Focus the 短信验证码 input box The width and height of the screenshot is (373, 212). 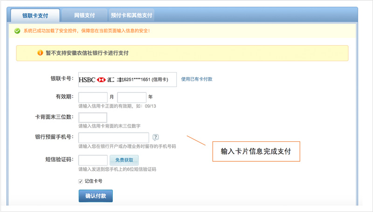click(x=93, y=160)
